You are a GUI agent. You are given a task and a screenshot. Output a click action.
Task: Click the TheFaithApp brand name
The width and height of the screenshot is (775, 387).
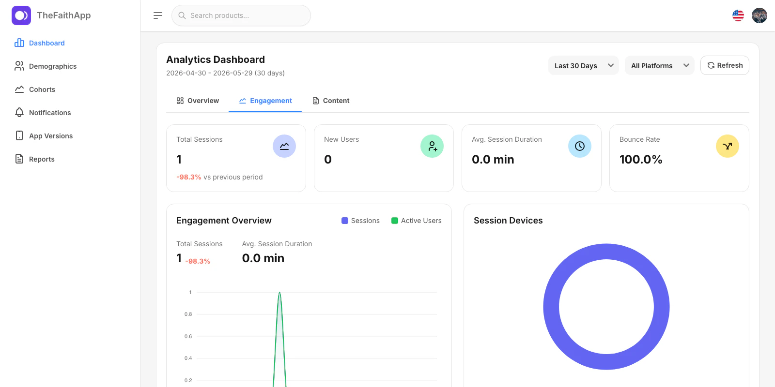coord(64,15)
